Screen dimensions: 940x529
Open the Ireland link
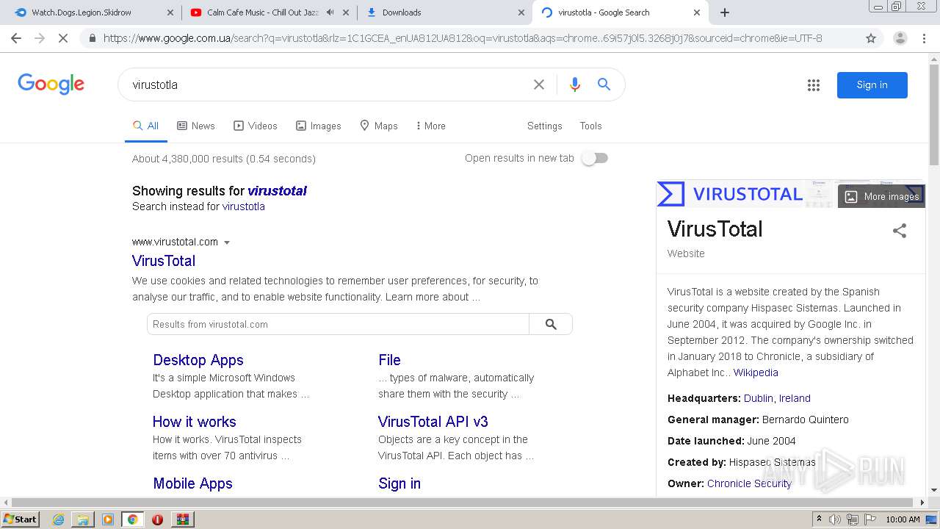(x=795, y=398)
